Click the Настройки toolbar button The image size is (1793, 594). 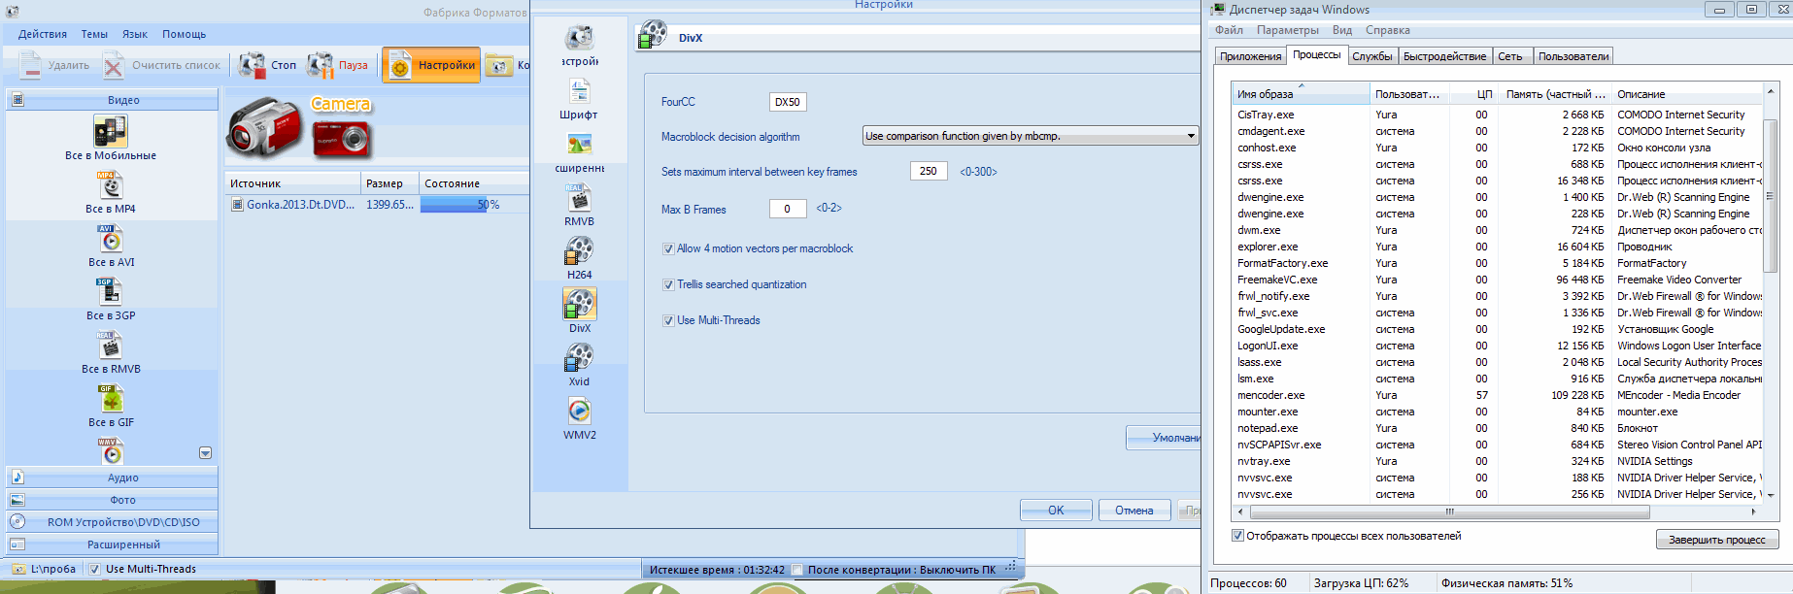[x=431, y=65]
